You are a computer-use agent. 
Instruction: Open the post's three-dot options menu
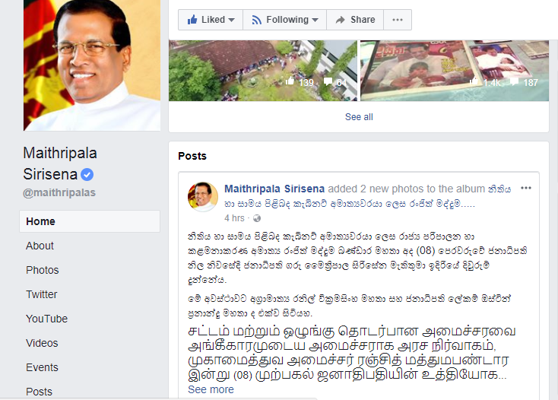point(525,188)
